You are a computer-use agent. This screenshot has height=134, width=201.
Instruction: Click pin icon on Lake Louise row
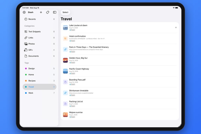176,27
